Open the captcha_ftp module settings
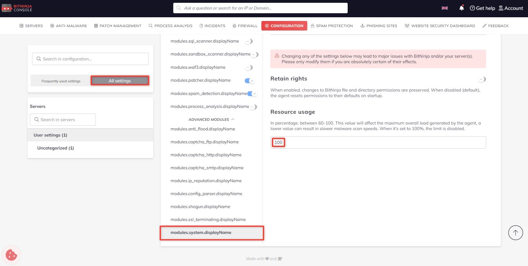The image size is (528, 266). point(205,142)
